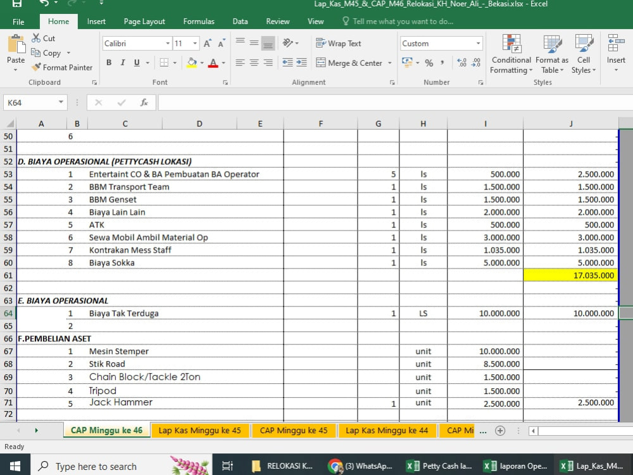Viewport: 633px width, 475px height.
Task: Decrease Decimal places icon
Action: point(476,63)
